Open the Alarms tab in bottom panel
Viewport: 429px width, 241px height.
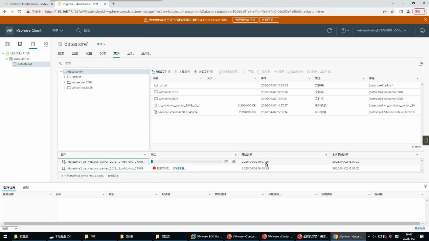tap(26, 187)
